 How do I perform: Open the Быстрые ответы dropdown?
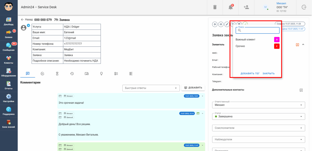coord(151,88)
